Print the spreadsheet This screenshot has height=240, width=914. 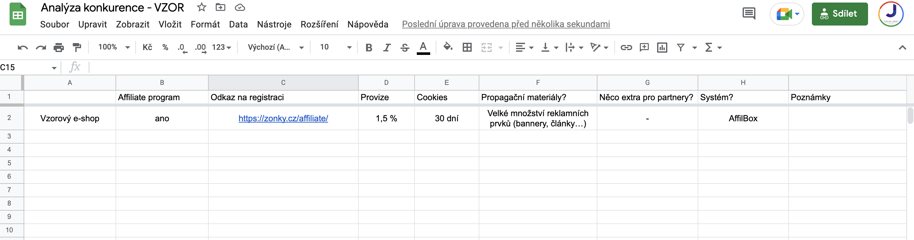coord(58,47)
